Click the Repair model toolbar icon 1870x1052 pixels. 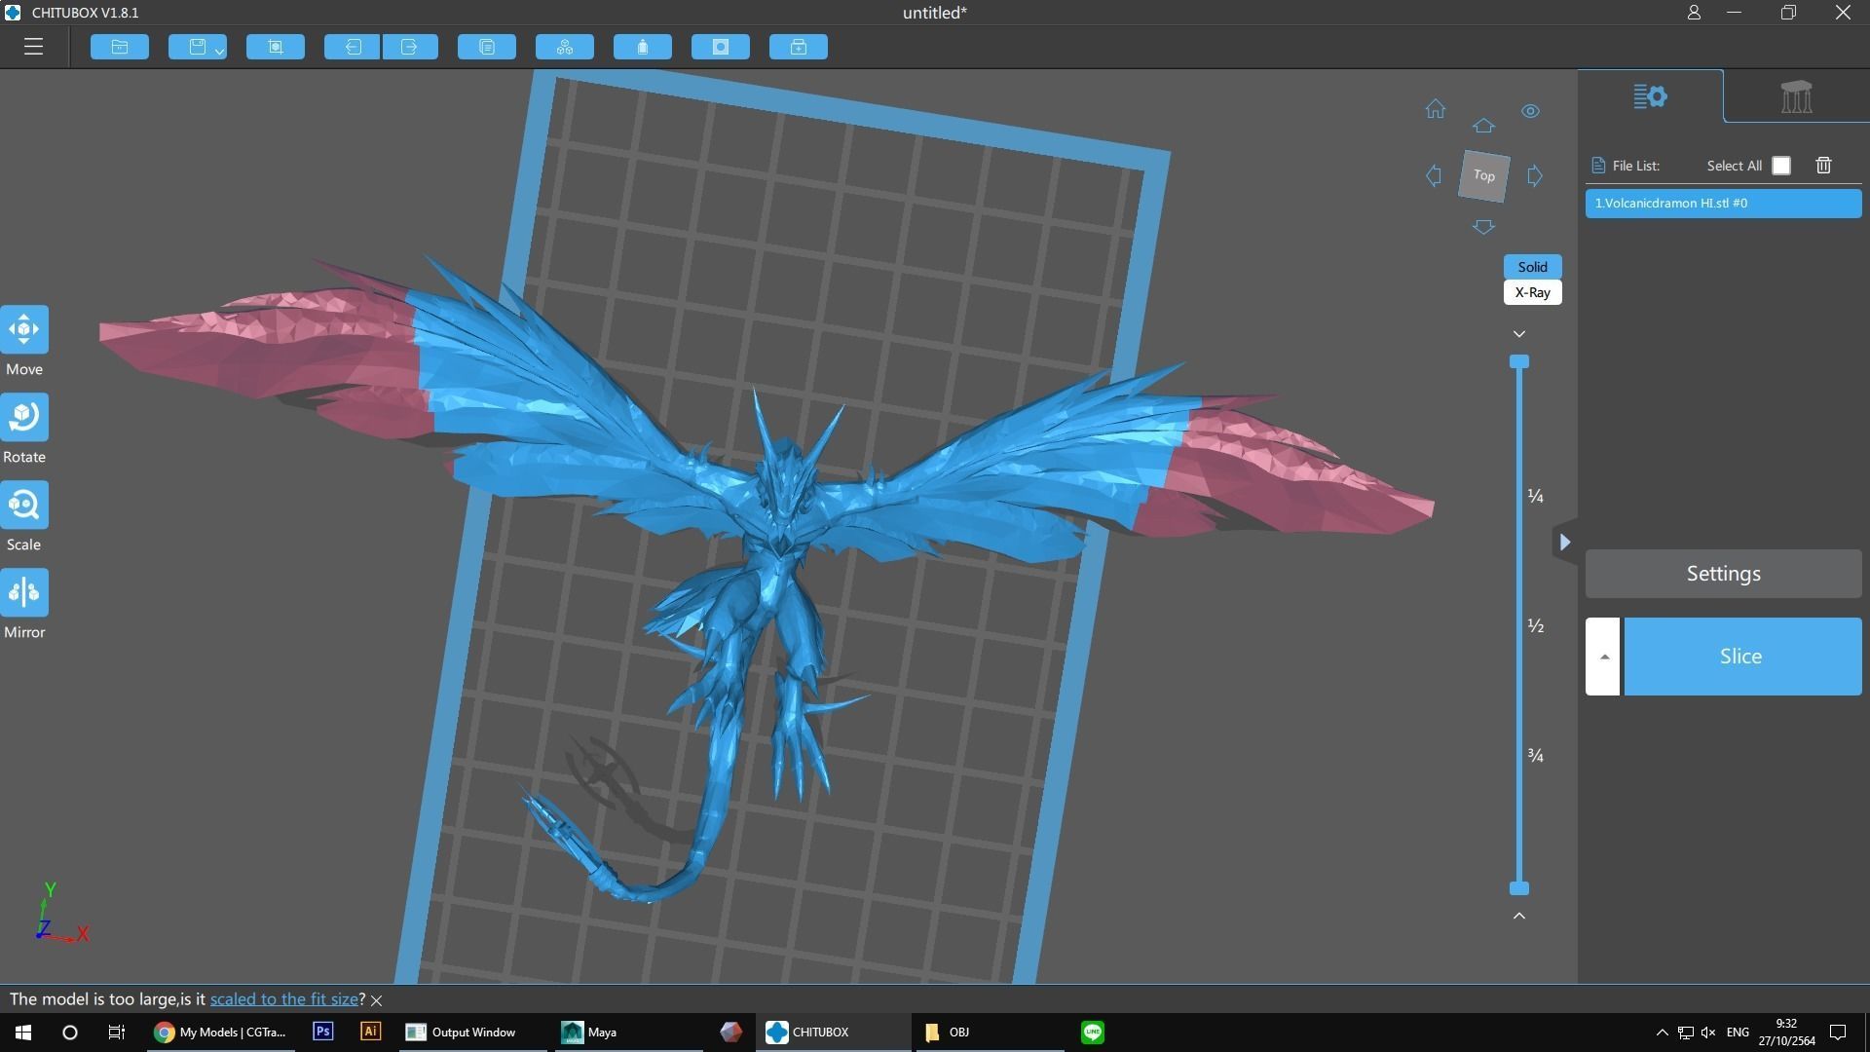(799, 47)
